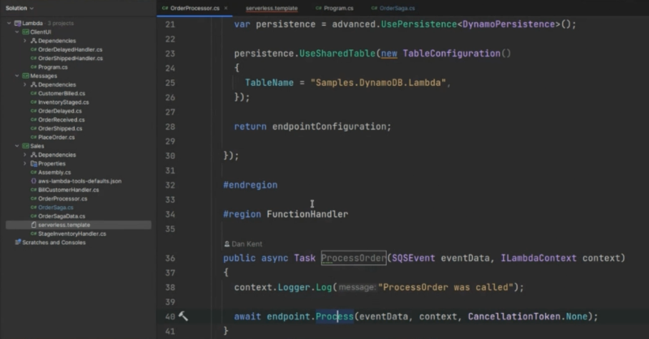Expand Dependencies under ClientUI
649x339 pixels.
25,41
